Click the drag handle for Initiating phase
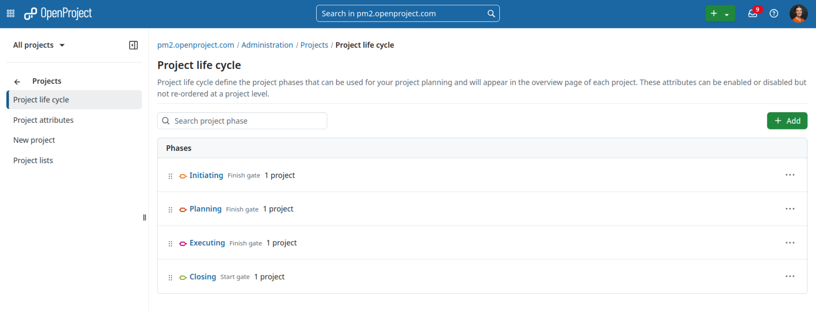This screenshot has width=816, height=311. 170,176
